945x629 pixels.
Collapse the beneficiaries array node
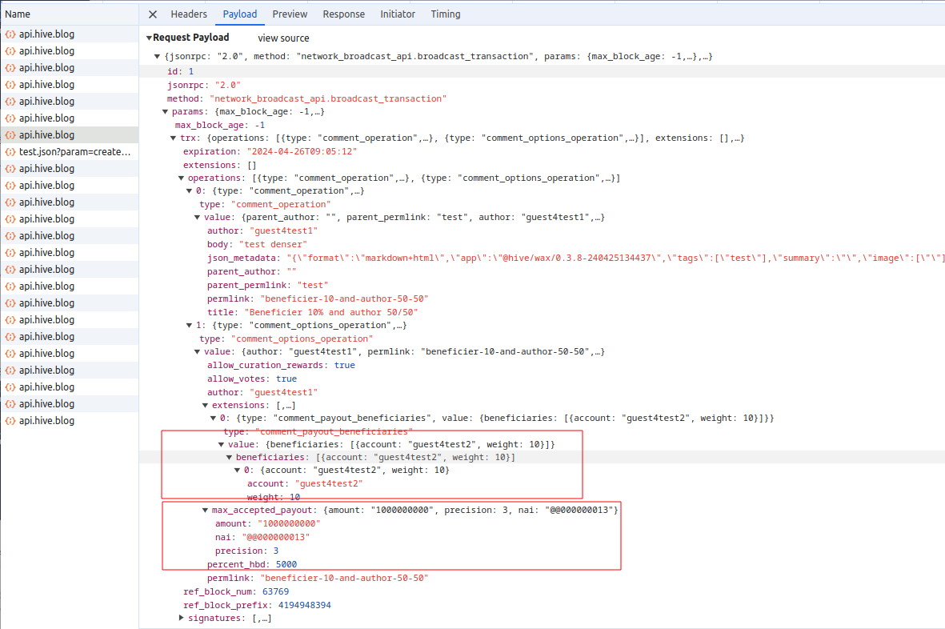(x=230, y=457)
